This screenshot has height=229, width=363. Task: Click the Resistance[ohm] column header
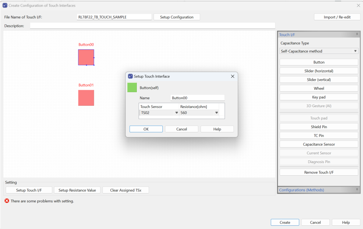199,107
